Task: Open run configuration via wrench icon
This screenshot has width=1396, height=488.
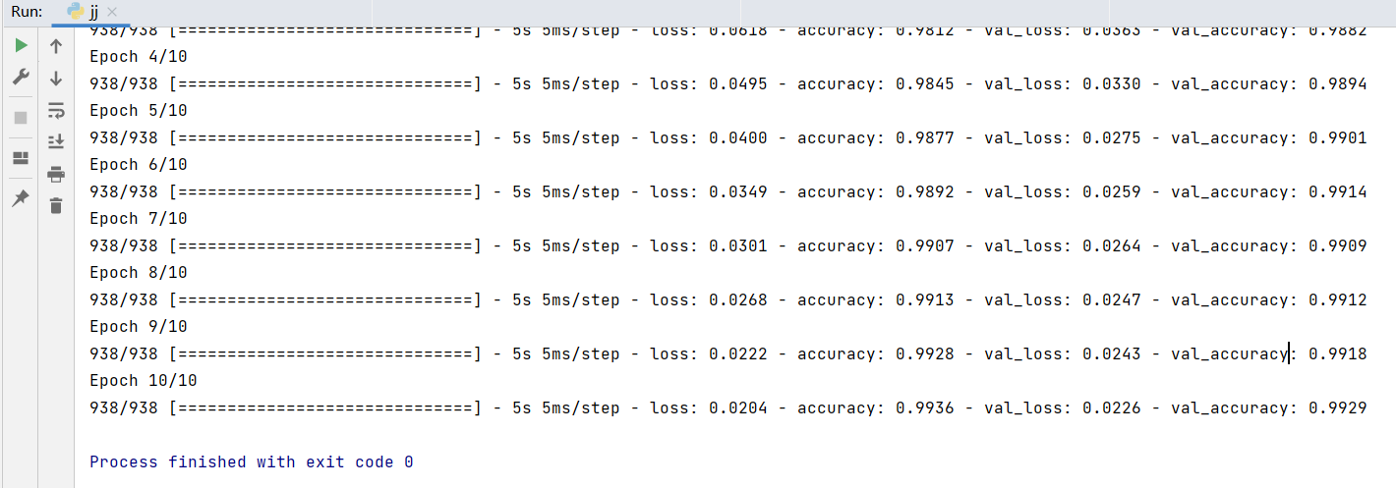Action: pyautogui.click(x=21, y=78)
